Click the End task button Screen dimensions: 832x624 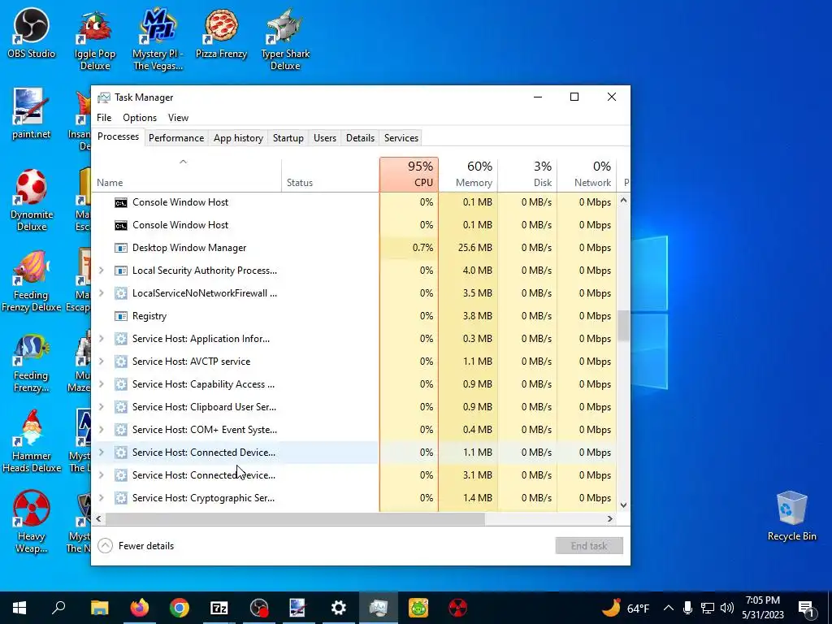[x=589, y=545]
